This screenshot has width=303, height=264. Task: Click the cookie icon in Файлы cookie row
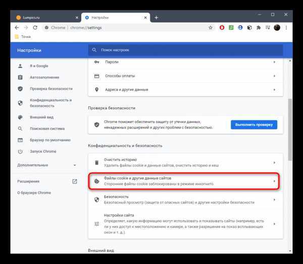pyautogui.click(x=96, y=181)
